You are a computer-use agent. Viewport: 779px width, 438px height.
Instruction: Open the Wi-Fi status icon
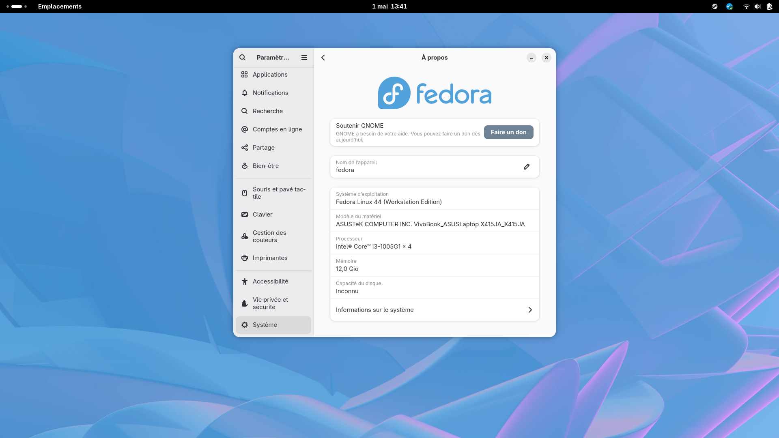pyautogui.click(x=746, y=6)
